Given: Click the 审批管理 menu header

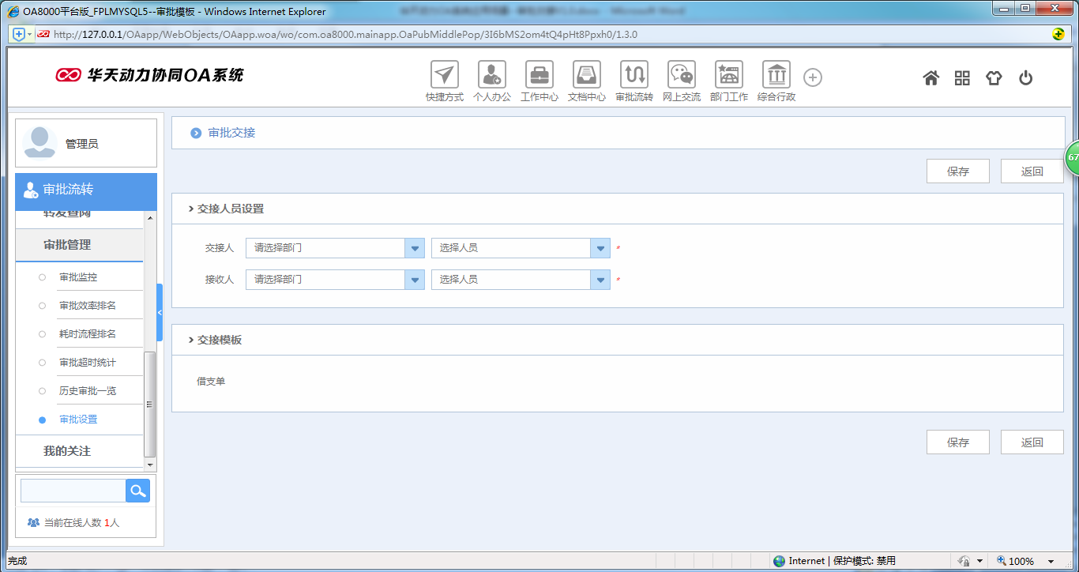Looking at the screenshot, I should pyautogui.click(x=67, y=245).
